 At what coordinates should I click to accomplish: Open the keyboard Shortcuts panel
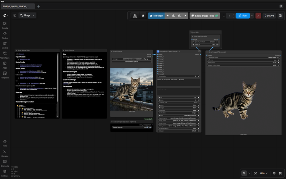(5, 163)
